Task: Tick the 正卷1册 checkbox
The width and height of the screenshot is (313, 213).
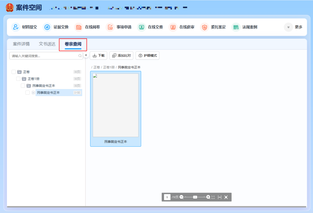Action: click(18, 79)
